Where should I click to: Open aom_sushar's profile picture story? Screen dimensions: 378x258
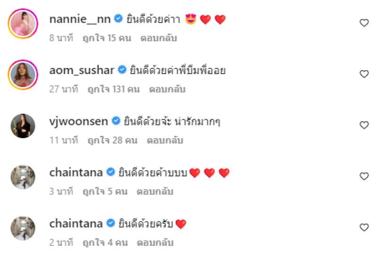coord(23,75)
